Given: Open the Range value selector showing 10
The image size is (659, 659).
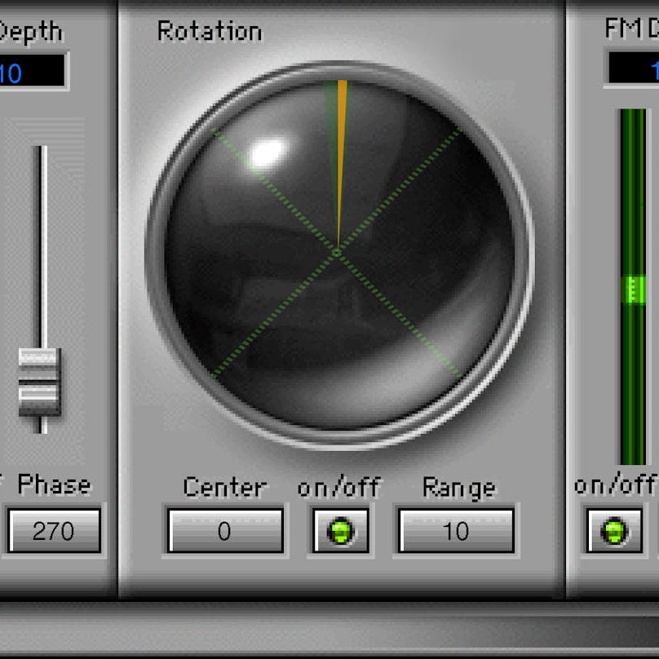Looking at the screenshot, I should [455, 531].
